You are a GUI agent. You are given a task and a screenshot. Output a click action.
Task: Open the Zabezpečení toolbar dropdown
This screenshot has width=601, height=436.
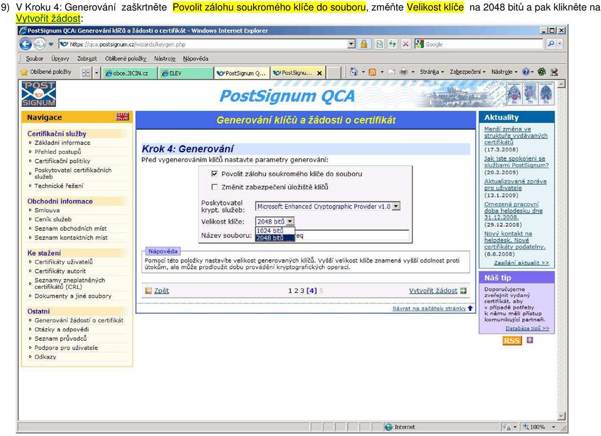468,71
